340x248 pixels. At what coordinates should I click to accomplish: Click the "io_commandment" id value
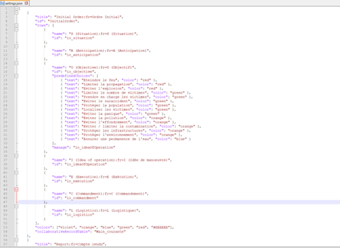pos(81,198)
